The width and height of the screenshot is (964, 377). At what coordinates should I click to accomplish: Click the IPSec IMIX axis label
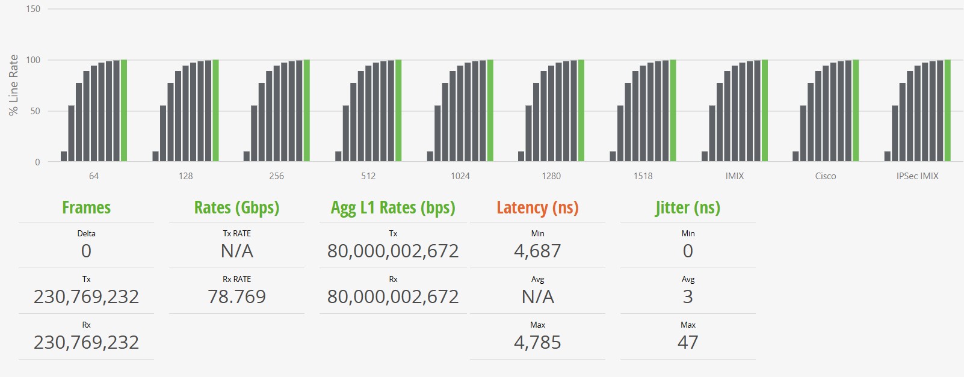(x=917, y=176)
